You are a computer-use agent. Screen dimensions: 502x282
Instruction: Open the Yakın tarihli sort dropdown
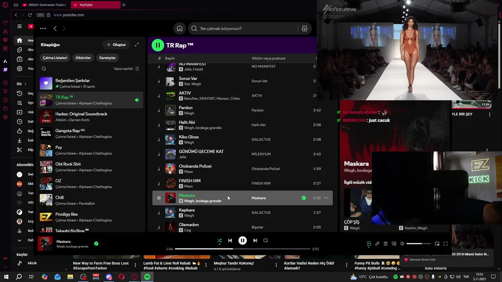point(126,69)
